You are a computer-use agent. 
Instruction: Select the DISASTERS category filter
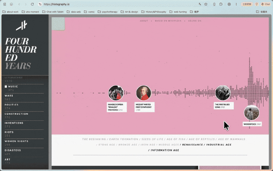pyautogui.click(x=13, y=150)
